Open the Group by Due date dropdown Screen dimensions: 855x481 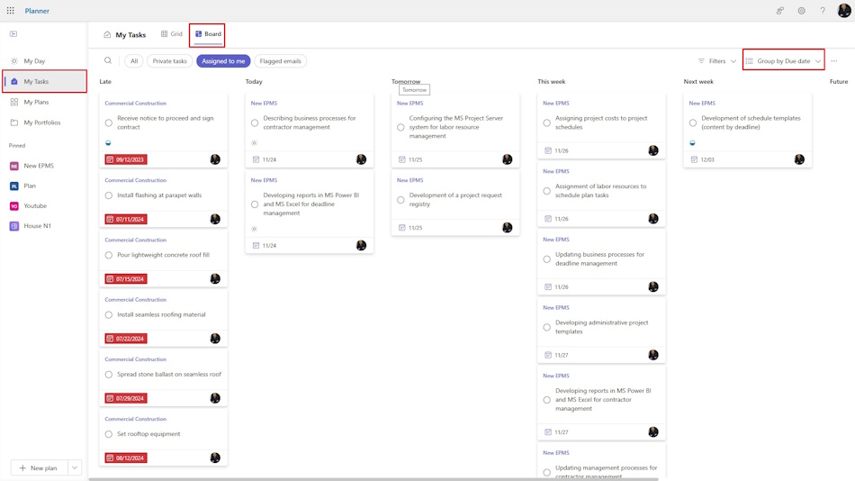(x=784, y=61)
